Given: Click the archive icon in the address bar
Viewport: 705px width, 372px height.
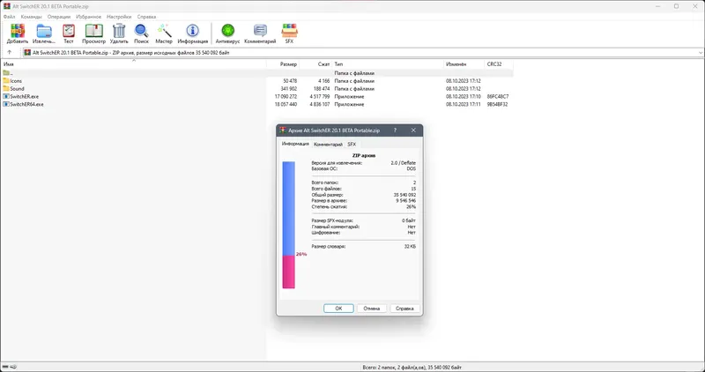Looking at the screenshot, I should [x=27, y=53].
